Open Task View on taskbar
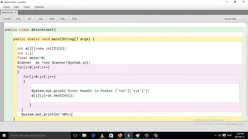Viewport: 248px width, 139px height. (x=75, y=136)
